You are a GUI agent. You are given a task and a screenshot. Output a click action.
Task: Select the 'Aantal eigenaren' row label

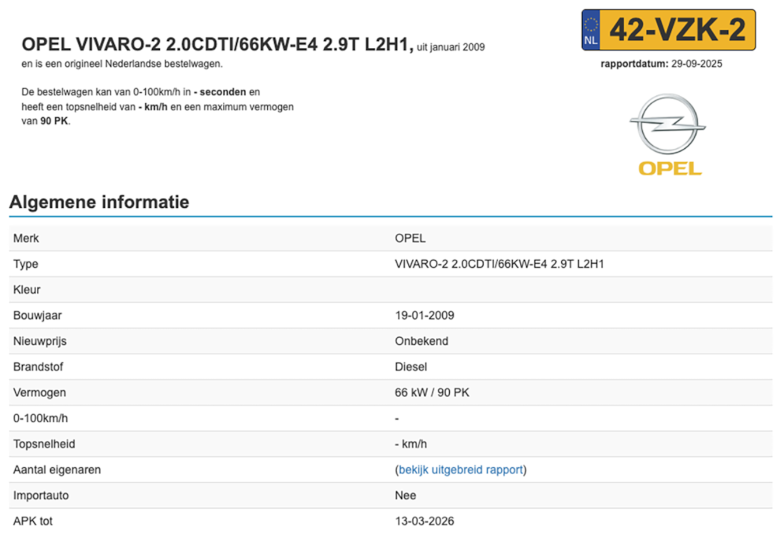pos(57,470)
